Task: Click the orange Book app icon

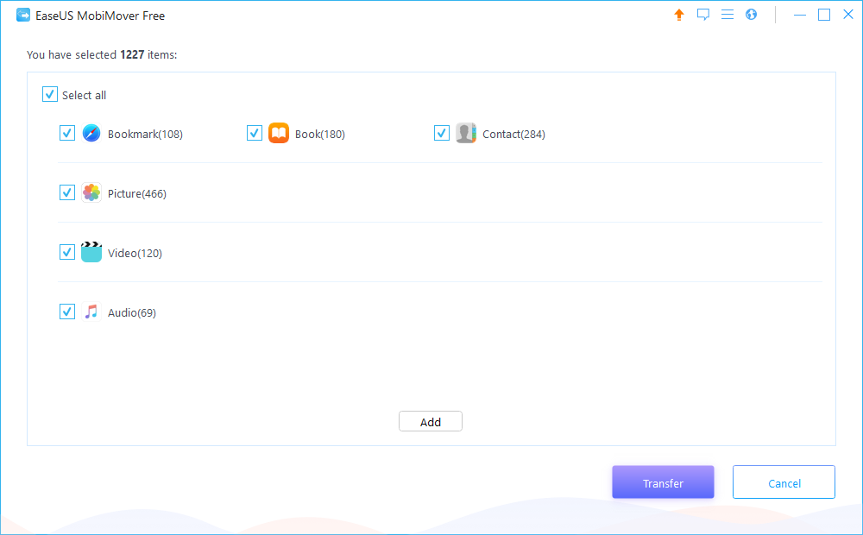Action: pos(279,134)
